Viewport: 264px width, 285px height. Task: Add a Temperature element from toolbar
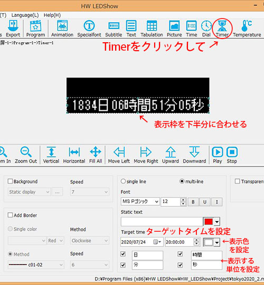pyautogui.click(x=247, y=28)
